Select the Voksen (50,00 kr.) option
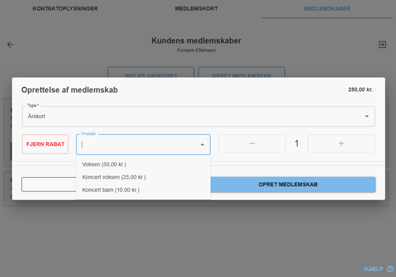This screenshot has width=396, height=277. (x=104, y=164)
